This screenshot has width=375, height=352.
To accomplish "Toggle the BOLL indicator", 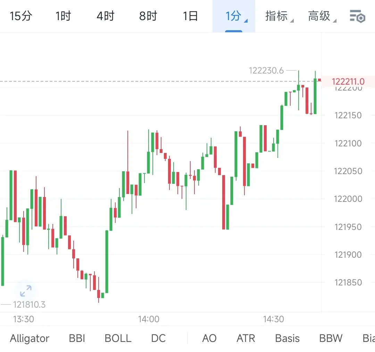I will pyautogui.click(x=118, y=338).
